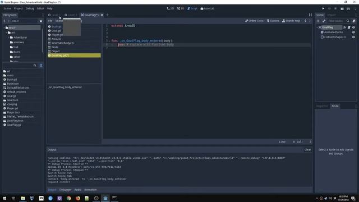
Task: Collapse the art folder
Action: click(6, 33)
